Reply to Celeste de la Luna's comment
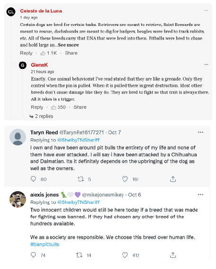The height and width of the screenshot is (269, 216). [x=26, y=53]
